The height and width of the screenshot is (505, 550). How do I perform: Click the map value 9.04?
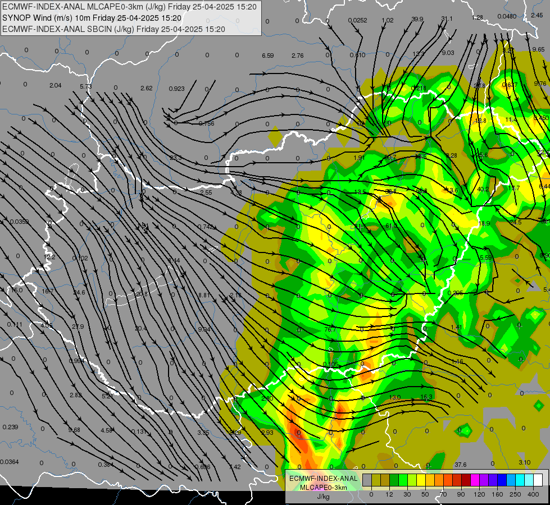(204, 329)
